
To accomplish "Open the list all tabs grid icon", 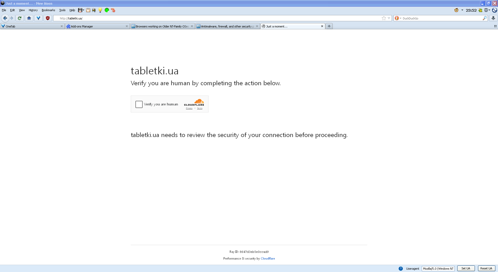I will (x=495, y=26).
